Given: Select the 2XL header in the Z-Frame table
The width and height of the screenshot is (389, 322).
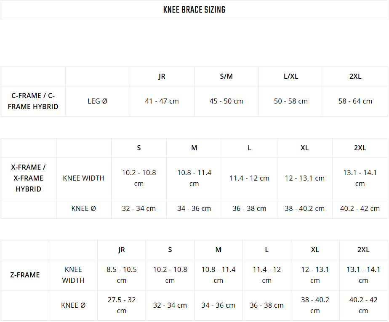Looking at the screenshot, I should tap(363, 250).
